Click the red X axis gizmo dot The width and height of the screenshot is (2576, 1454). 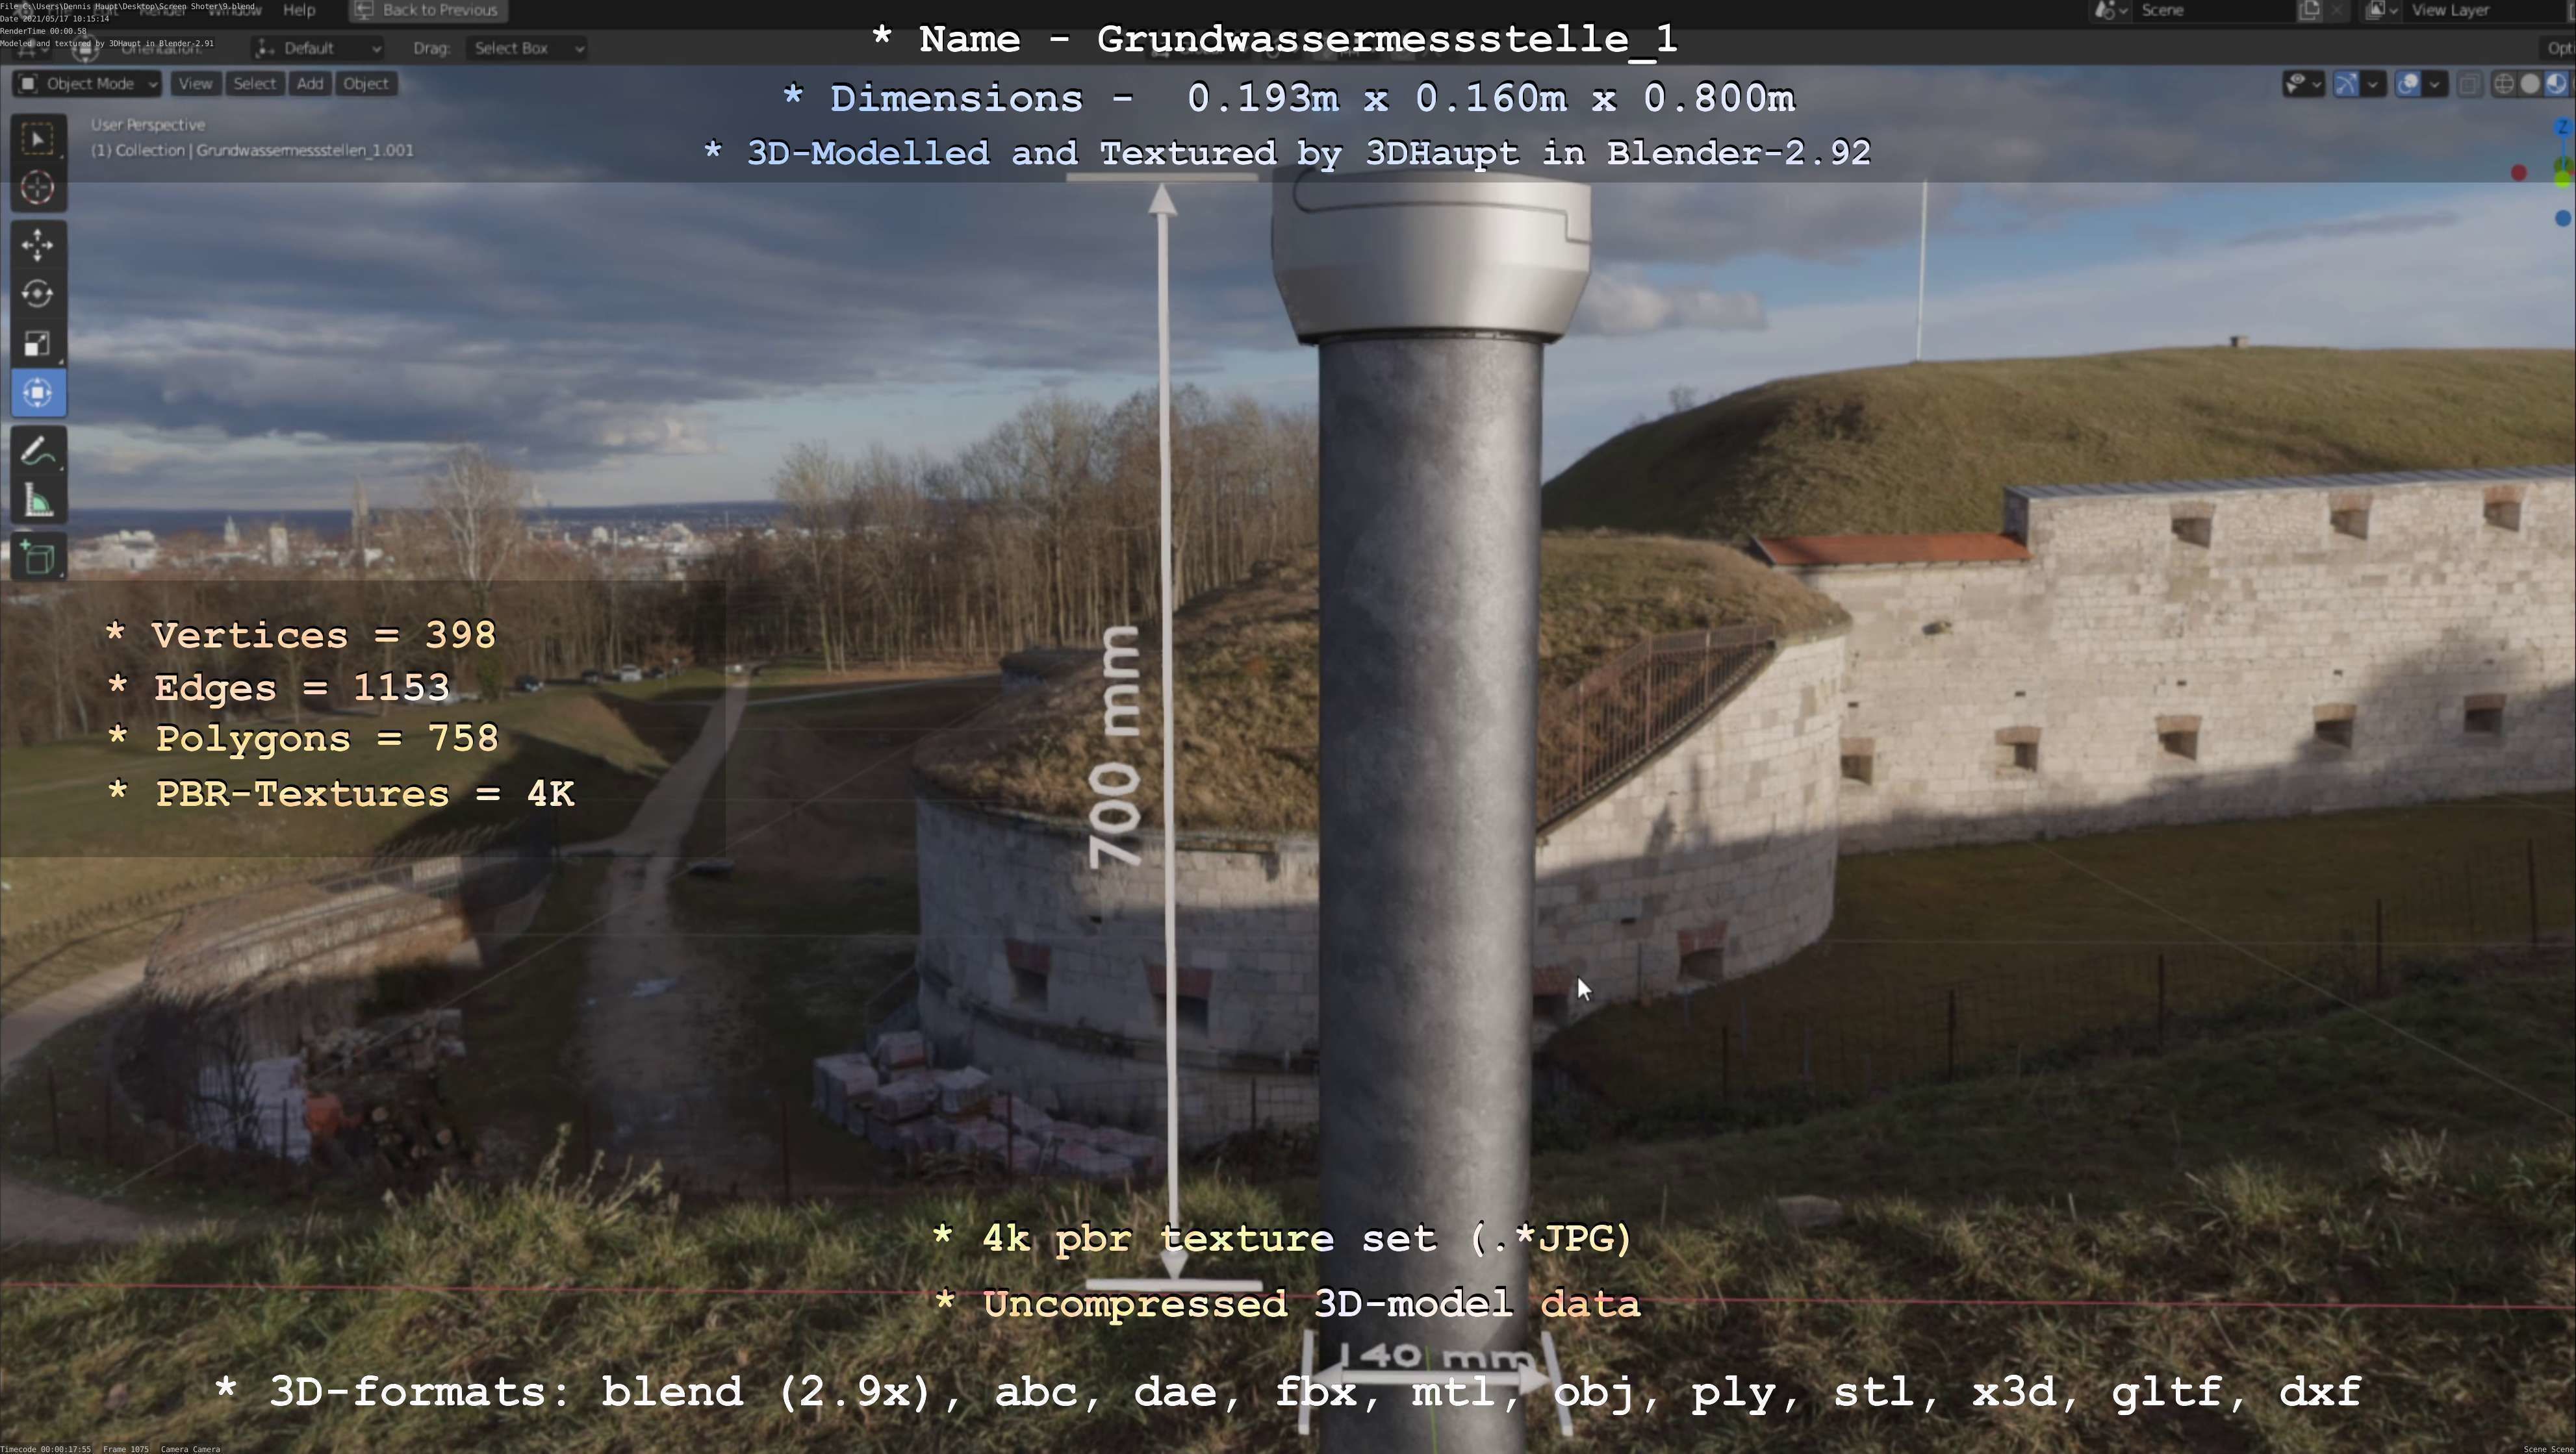pyautogui.click(x=2519, y=173)
